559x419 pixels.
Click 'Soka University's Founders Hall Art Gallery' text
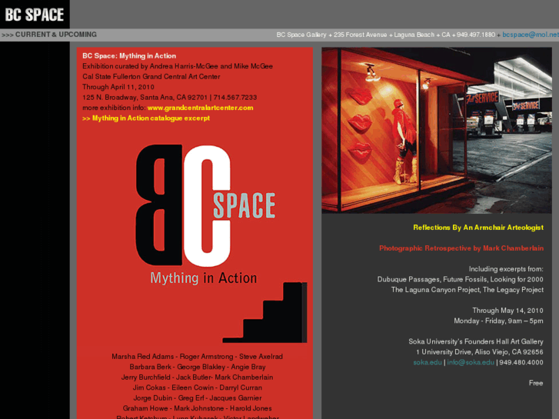(476, 341)
